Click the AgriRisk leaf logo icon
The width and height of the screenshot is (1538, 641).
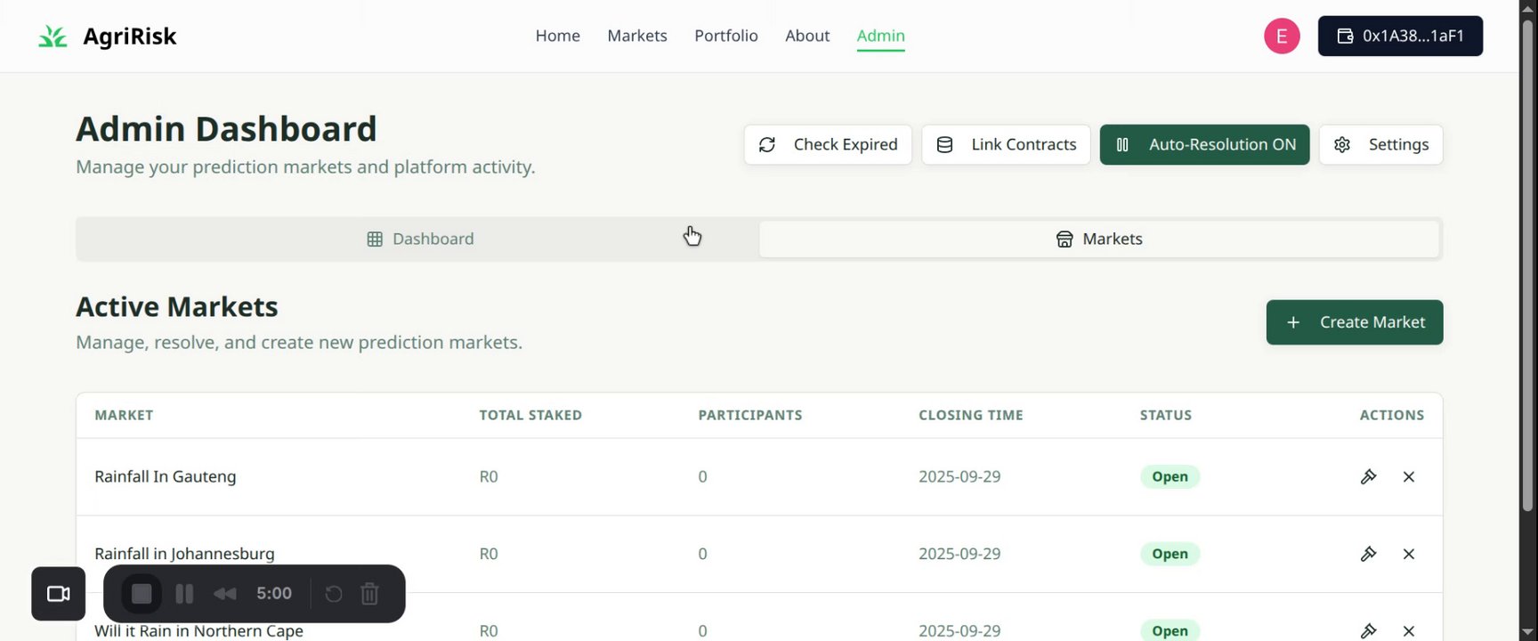[53, 37]
